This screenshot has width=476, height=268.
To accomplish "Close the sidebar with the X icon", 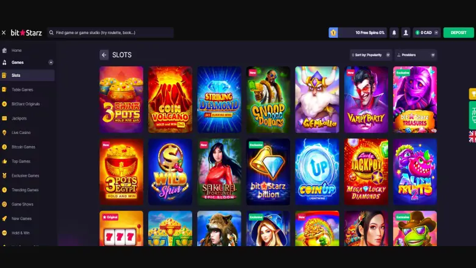I will click(x=4, y=33).
